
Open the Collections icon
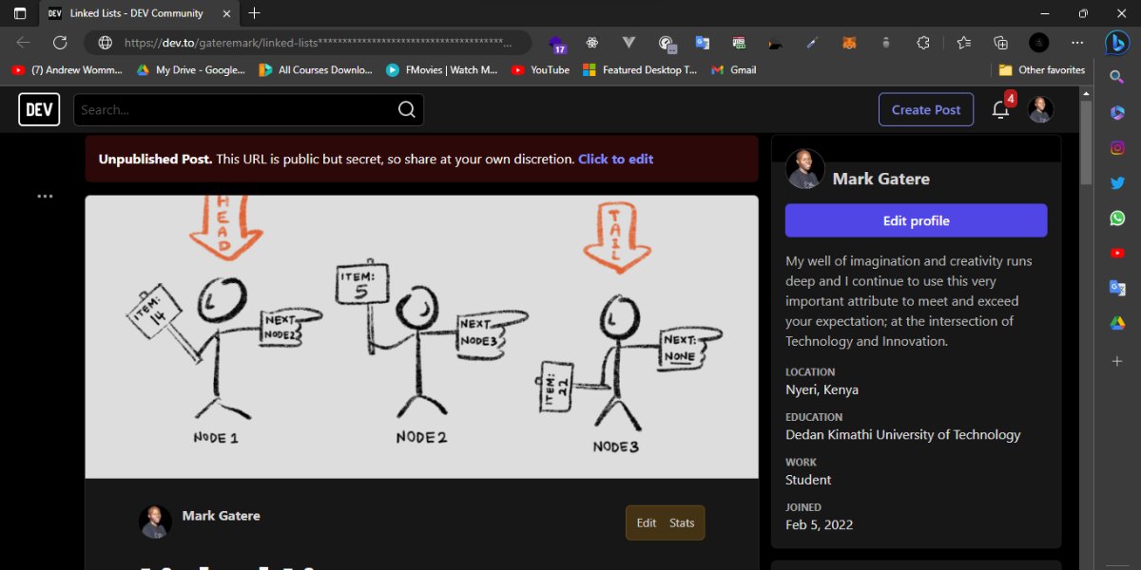pyautogui.click(x=1000, y=43)
